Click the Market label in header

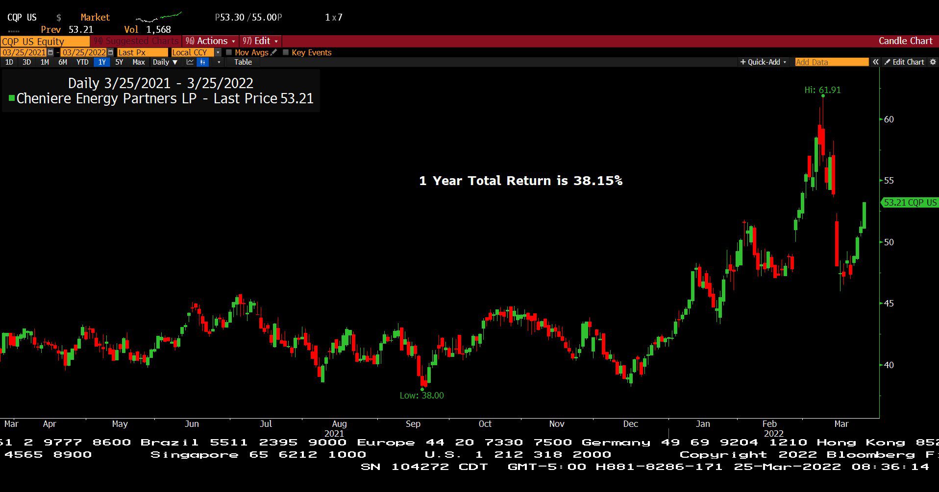[x=95, y=17]
